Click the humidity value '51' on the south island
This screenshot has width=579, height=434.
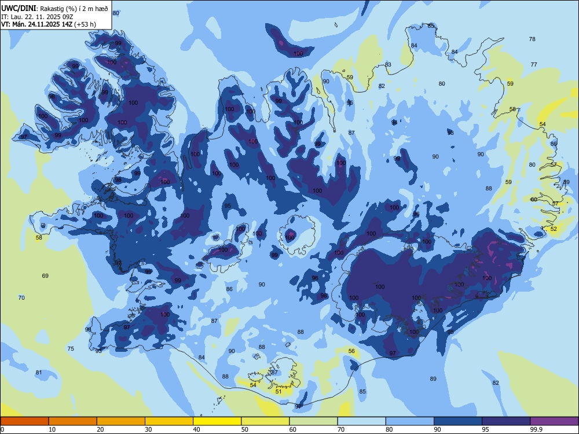278,392
